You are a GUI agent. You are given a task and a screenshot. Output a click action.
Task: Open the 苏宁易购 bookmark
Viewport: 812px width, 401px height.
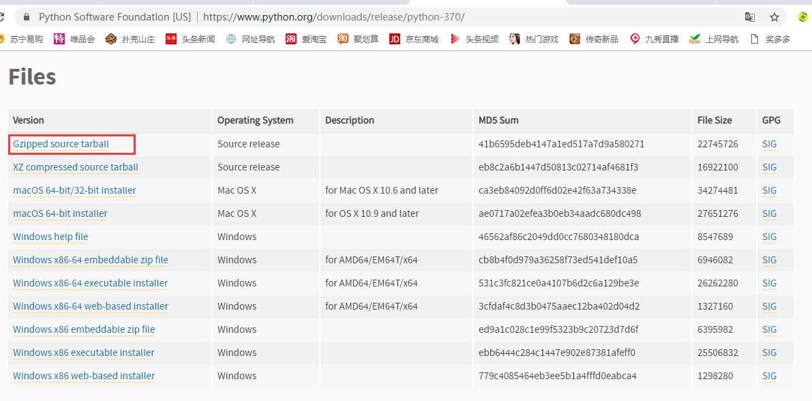[x=21, y=39]
